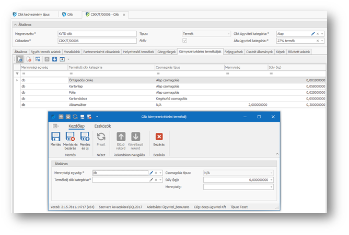This screenshot has height=235, width=349.
Task: Click Mentés és új icon
Action: tap(85, 137)
